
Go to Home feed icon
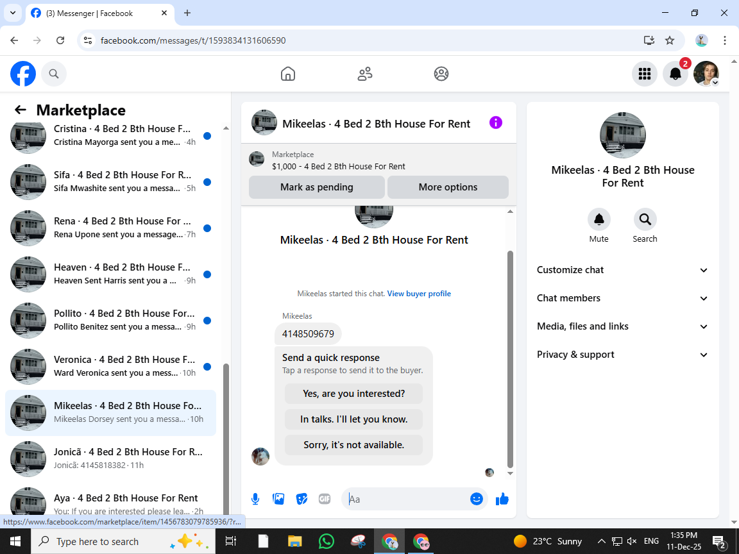tap(288, 74)
